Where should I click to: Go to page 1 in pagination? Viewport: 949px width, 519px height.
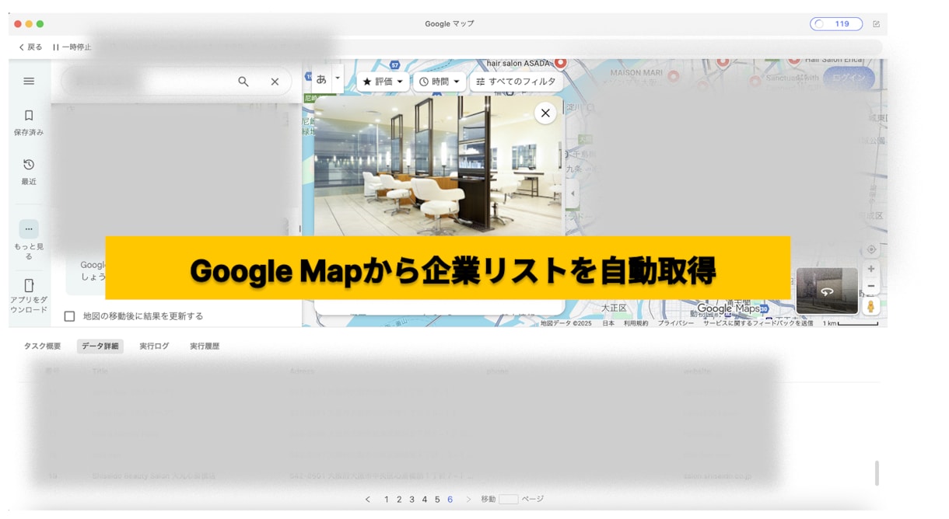point(387,500)
